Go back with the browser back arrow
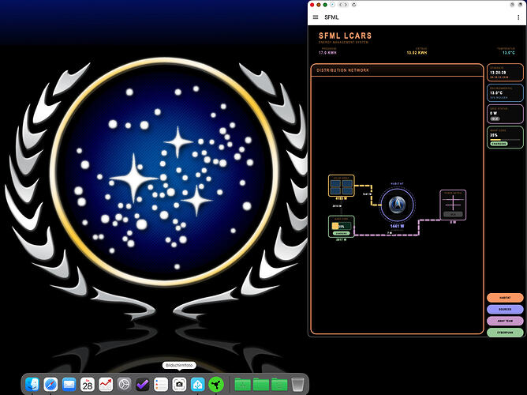Viewport: 527px width, 395px height. click(341, 5)
